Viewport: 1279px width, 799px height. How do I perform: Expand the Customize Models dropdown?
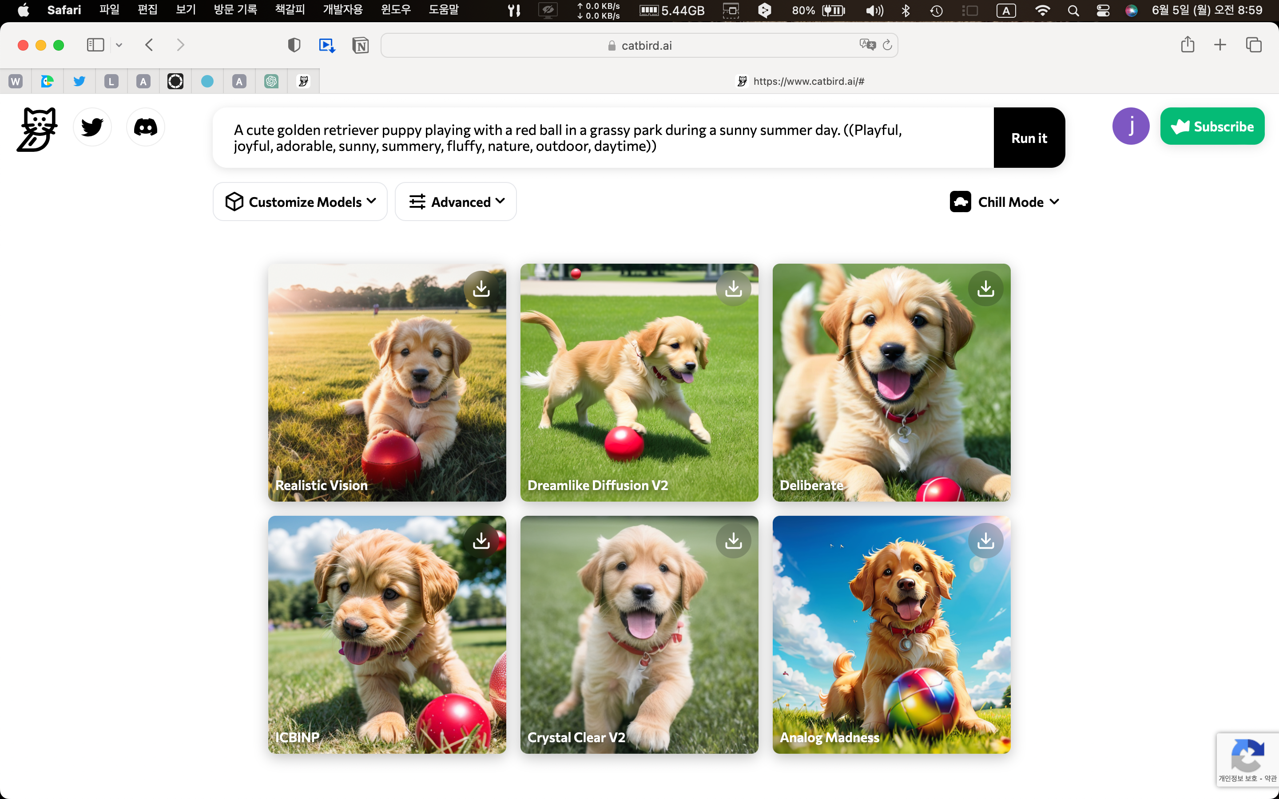pos(300,202)
